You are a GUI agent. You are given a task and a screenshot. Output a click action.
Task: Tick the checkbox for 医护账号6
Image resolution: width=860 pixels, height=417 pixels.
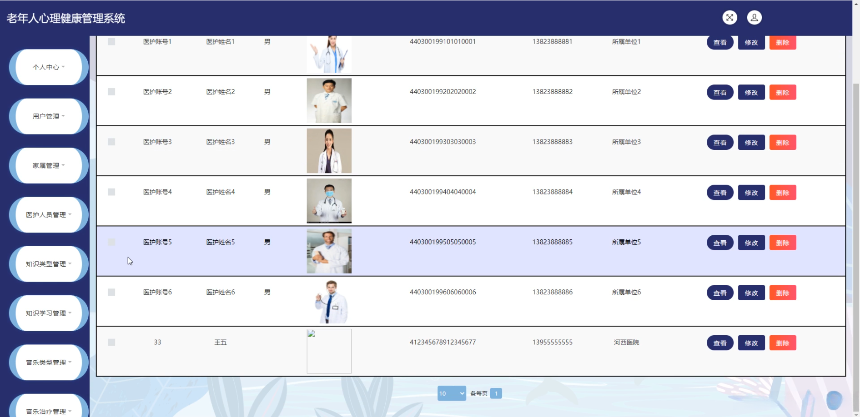pyautogui.click(x=111, y=292)
